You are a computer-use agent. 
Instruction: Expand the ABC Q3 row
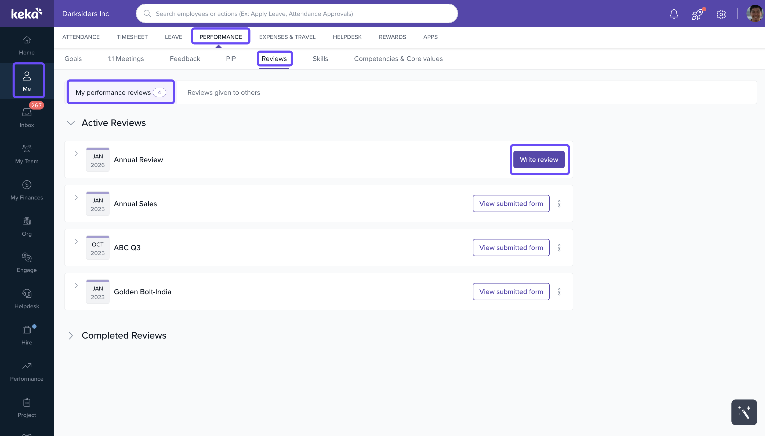76,241
